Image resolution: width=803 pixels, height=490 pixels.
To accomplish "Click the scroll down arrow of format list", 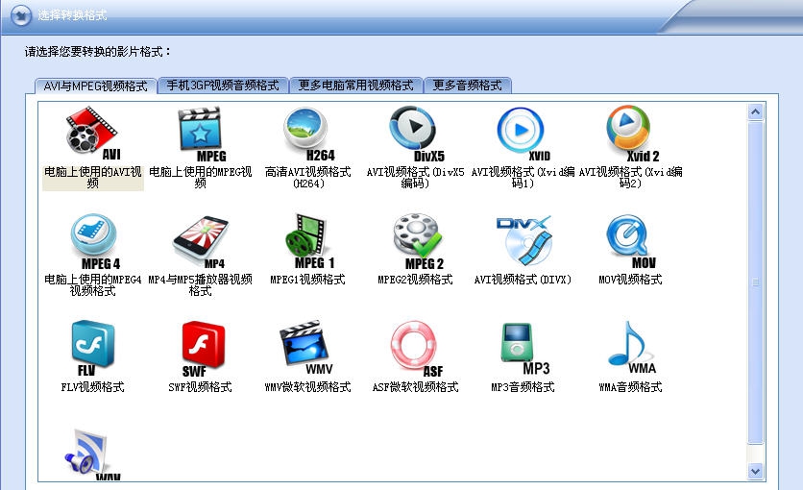I will click(755, 471).
